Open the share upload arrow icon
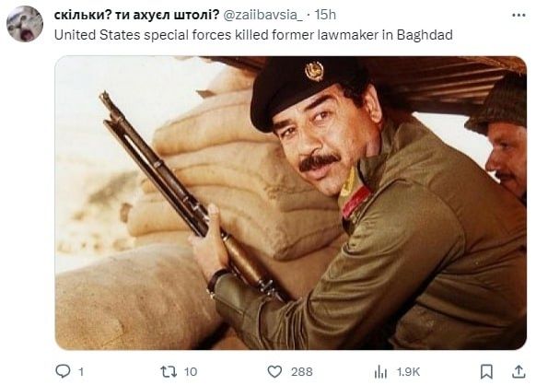The height and width of the screenshot is (385, 536). click(x=519, y=371)
